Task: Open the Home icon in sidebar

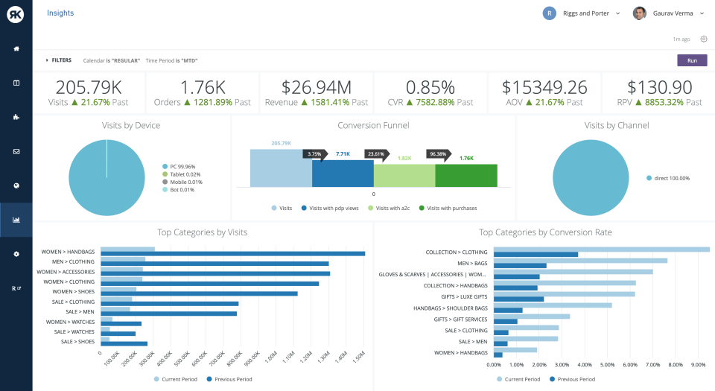Action: point(16,48)
